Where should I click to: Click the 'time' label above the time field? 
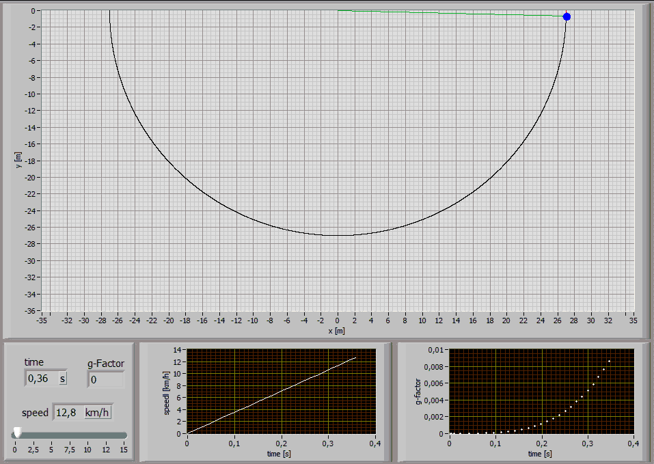click(x=33, y=362)
